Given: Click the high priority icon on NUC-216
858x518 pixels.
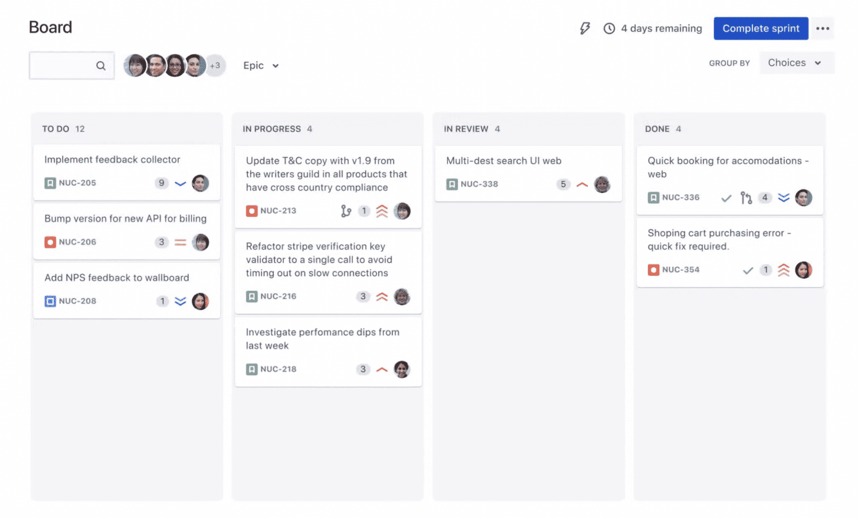Looking at the screenshot, I should (382, 296).
